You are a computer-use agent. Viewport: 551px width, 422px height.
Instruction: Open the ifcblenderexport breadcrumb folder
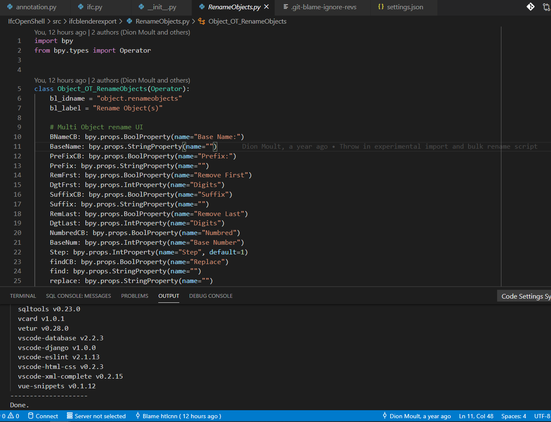coord(93,21)
